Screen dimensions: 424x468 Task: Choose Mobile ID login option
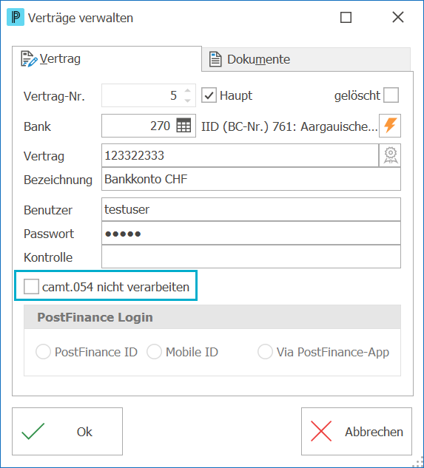[x=154, y=352]
